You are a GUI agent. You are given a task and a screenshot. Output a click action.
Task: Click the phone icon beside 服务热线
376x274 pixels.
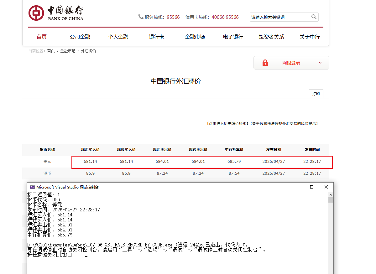[x=141, y=17]
